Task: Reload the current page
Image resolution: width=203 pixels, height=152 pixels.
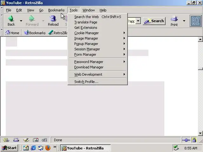Action: [53, 21]
